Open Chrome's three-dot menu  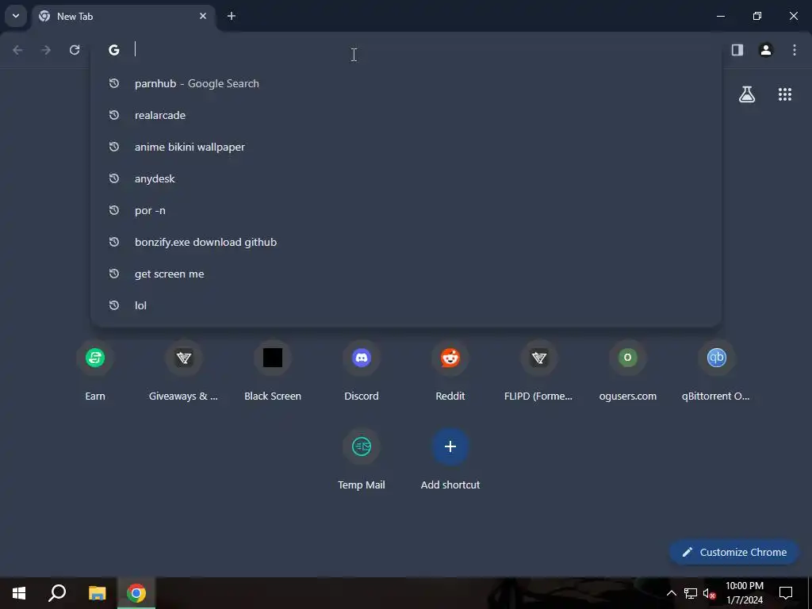click(795, 50)
